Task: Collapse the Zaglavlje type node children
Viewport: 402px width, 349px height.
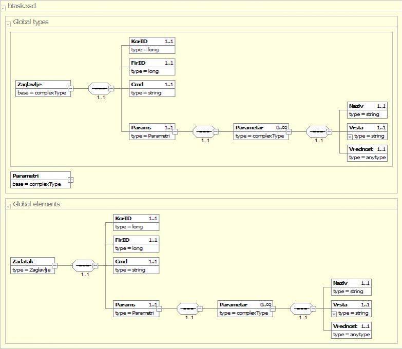Action: pos(71,88)
